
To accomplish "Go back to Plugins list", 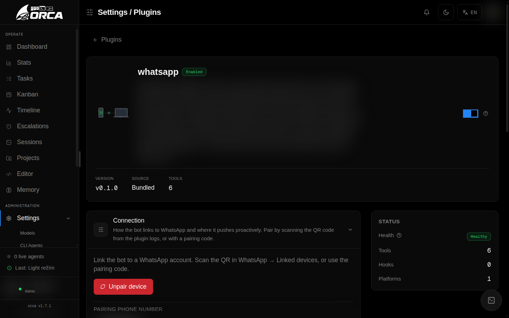I will pyautogui.click(x=107, y=40).
